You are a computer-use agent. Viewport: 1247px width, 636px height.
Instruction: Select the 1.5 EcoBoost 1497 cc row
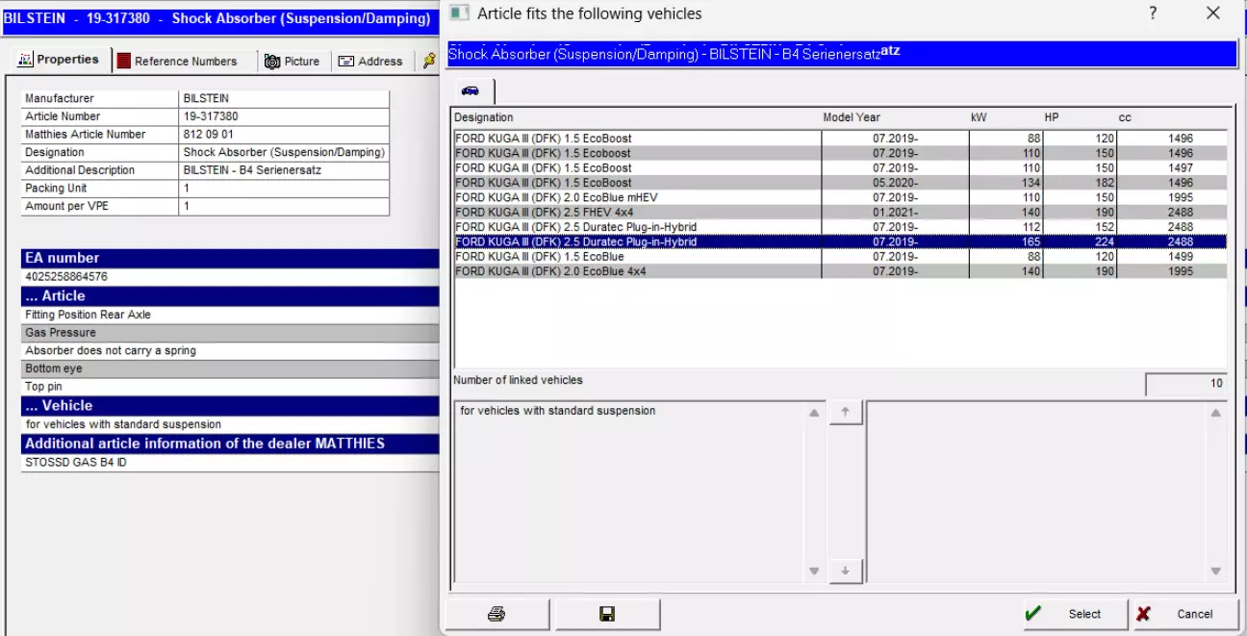coord(840,167)
